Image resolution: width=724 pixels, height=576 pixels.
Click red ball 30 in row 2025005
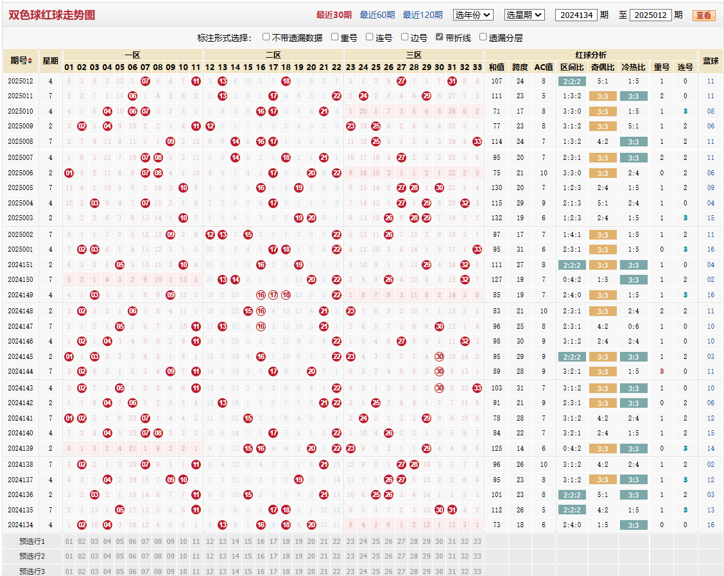[x=440, y=188]
